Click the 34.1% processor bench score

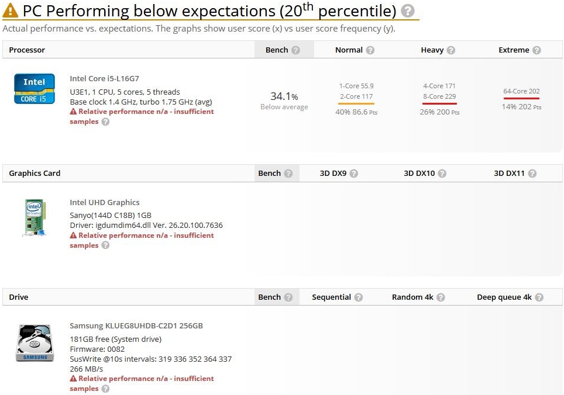tap(284, 96)
